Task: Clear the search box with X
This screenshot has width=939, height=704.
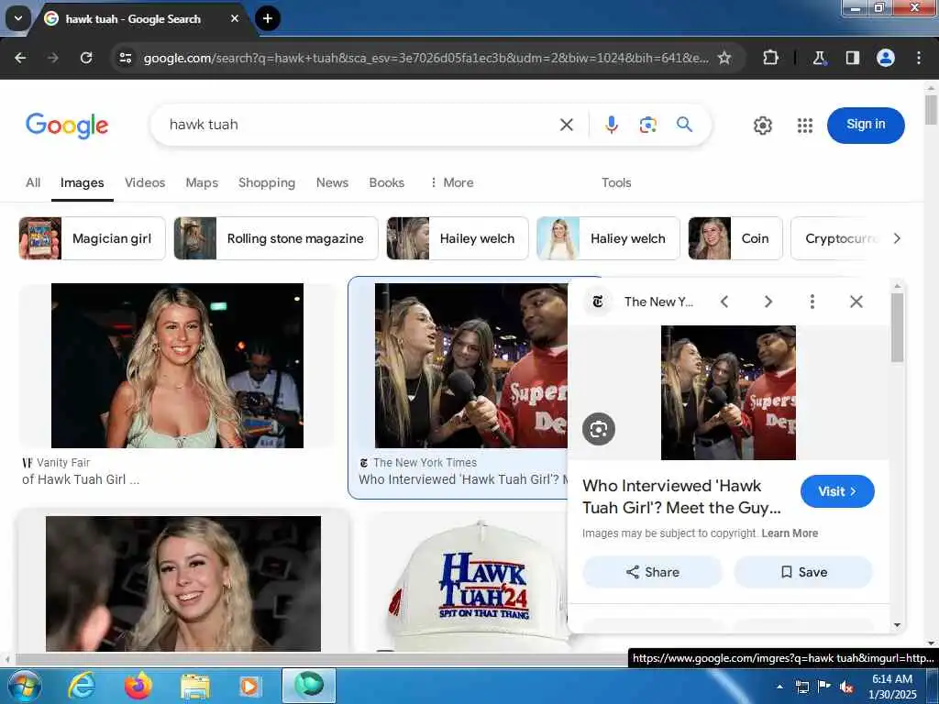Action: [x=567, y=125]
